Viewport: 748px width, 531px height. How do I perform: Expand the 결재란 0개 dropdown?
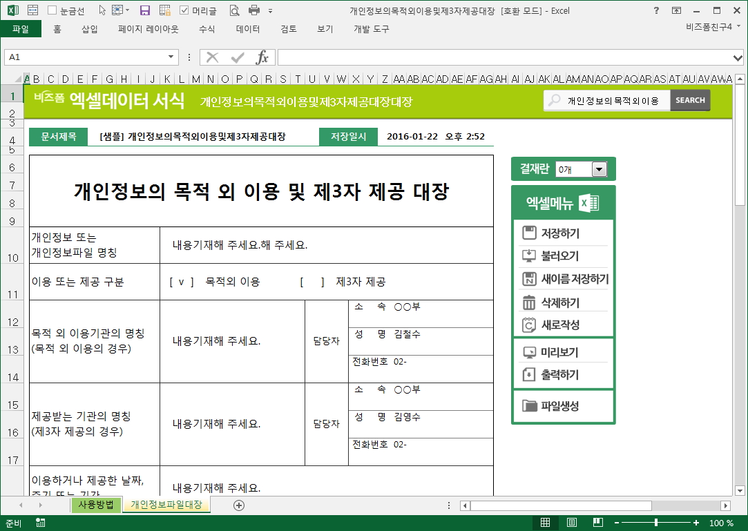(x=599, y=169)
